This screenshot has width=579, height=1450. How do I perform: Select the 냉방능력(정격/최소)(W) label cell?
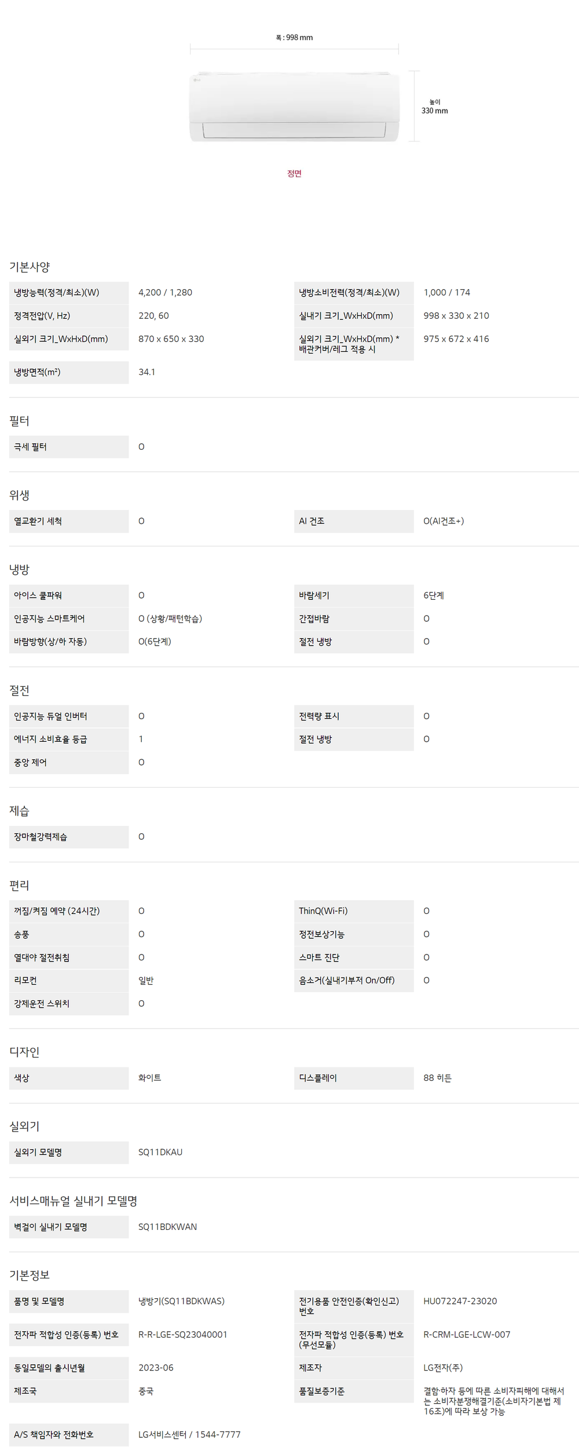tap(57, 293)
